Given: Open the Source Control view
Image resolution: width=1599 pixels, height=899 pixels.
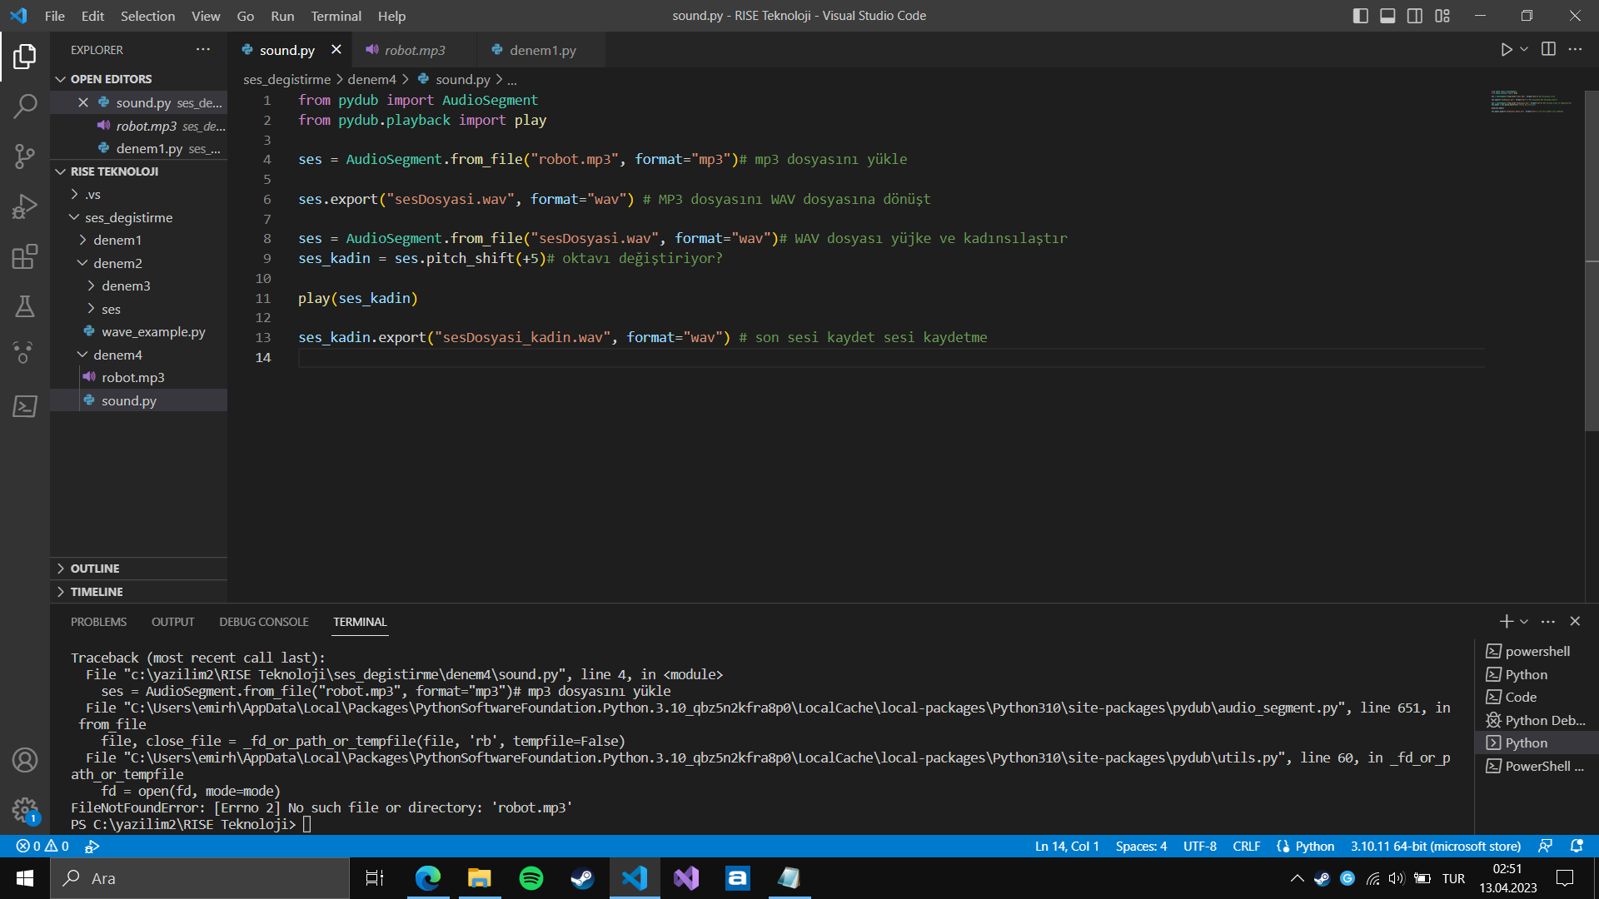Looking at the screenshot, I should pyautogui.click(x=25, y=156).
